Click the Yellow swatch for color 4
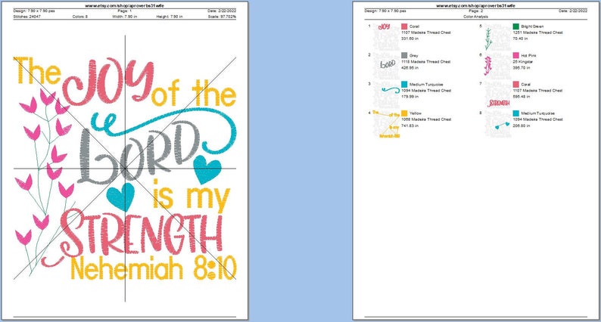 [x=404, y=113]
